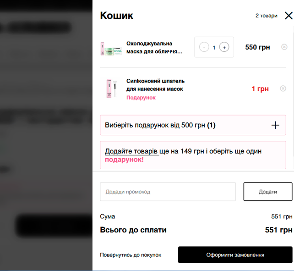Open 'Охолоджувальна маска для обличчя' product title
Viewport: 294px width, 271px height.
pyautogui.click(x=154, y=48)
